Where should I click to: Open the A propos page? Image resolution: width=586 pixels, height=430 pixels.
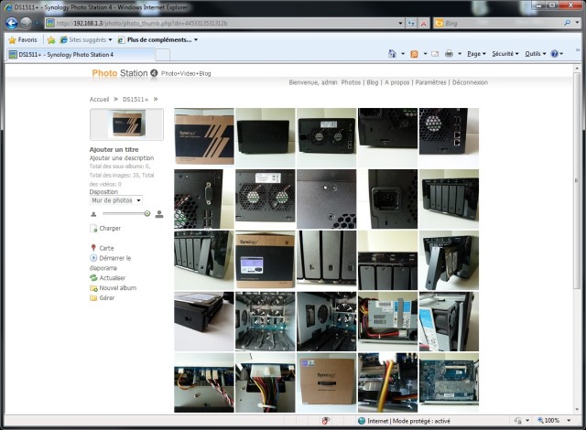point(396,82)
